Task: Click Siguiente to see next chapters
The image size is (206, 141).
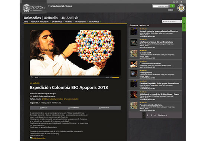Action: click(x=163, y=115)
